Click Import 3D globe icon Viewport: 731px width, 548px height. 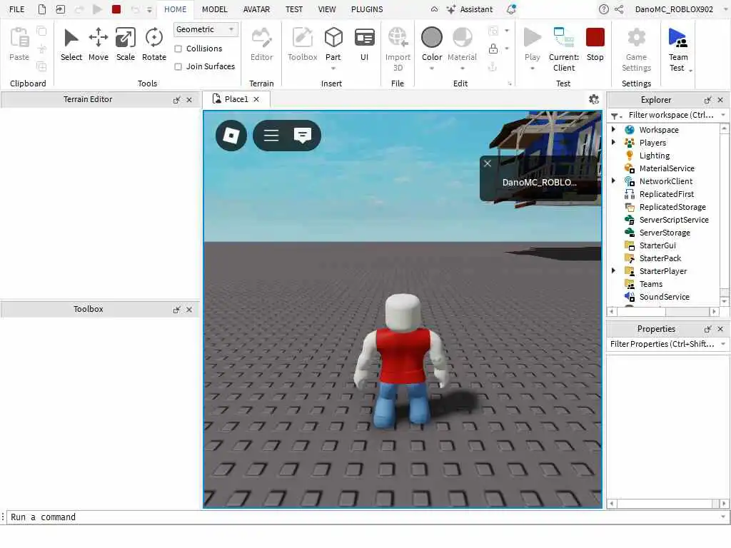398,38
